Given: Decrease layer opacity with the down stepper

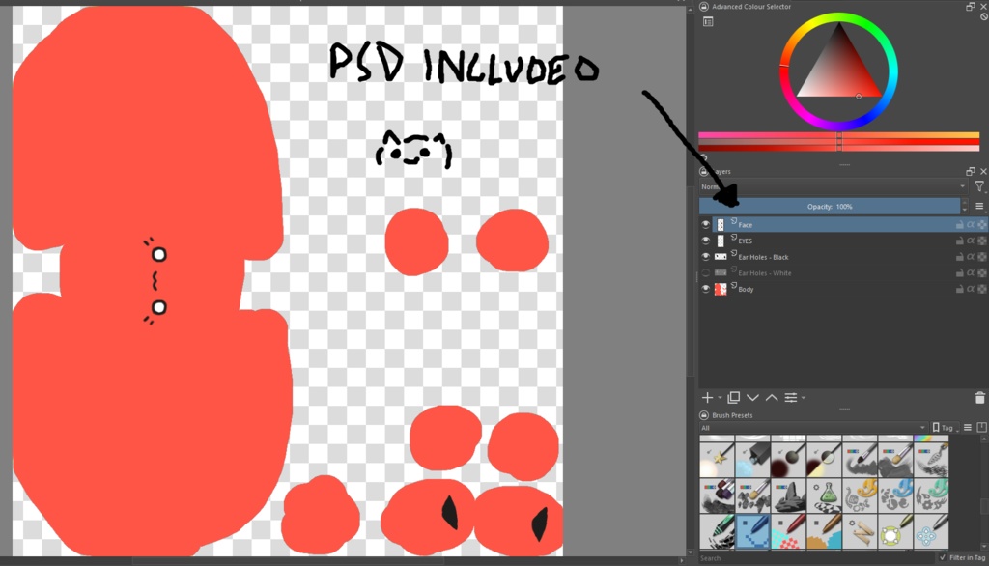Looking at the screenshot, I should pyautogui.click(x=965, y=211).
